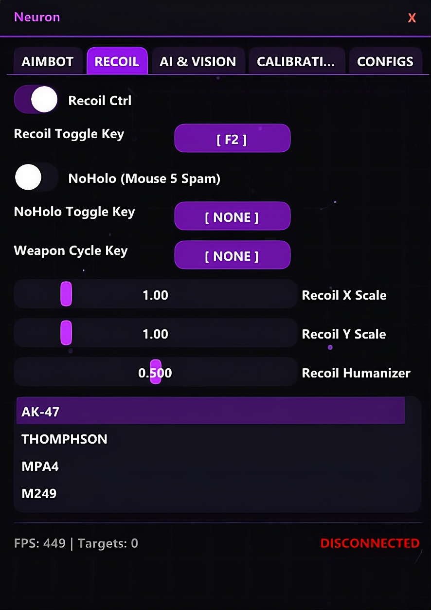Click the Recoil X Scale slider handle

[66, 294]
